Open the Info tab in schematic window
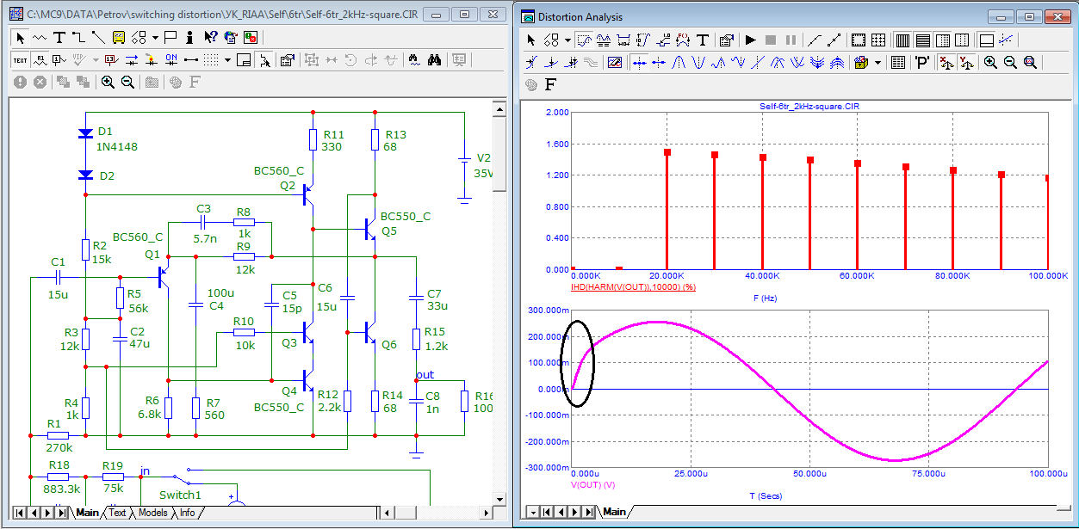1079x529 pixels. (x=187, y=513)
